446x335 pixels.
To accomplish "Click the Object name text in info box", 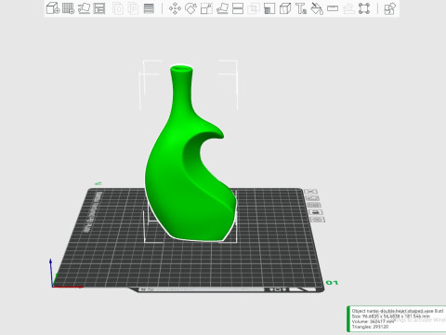I will pyautogui.click(x=398, y=311).
